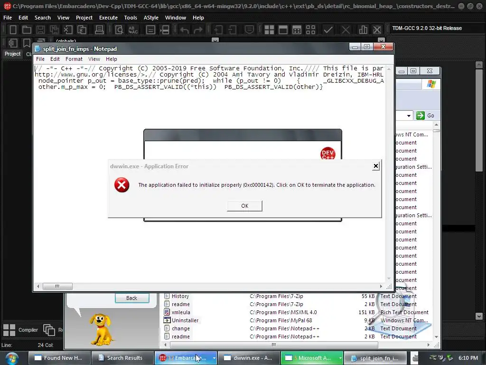Switch to the Project tab in Dev-C++ sidebar

click(12, 54)
